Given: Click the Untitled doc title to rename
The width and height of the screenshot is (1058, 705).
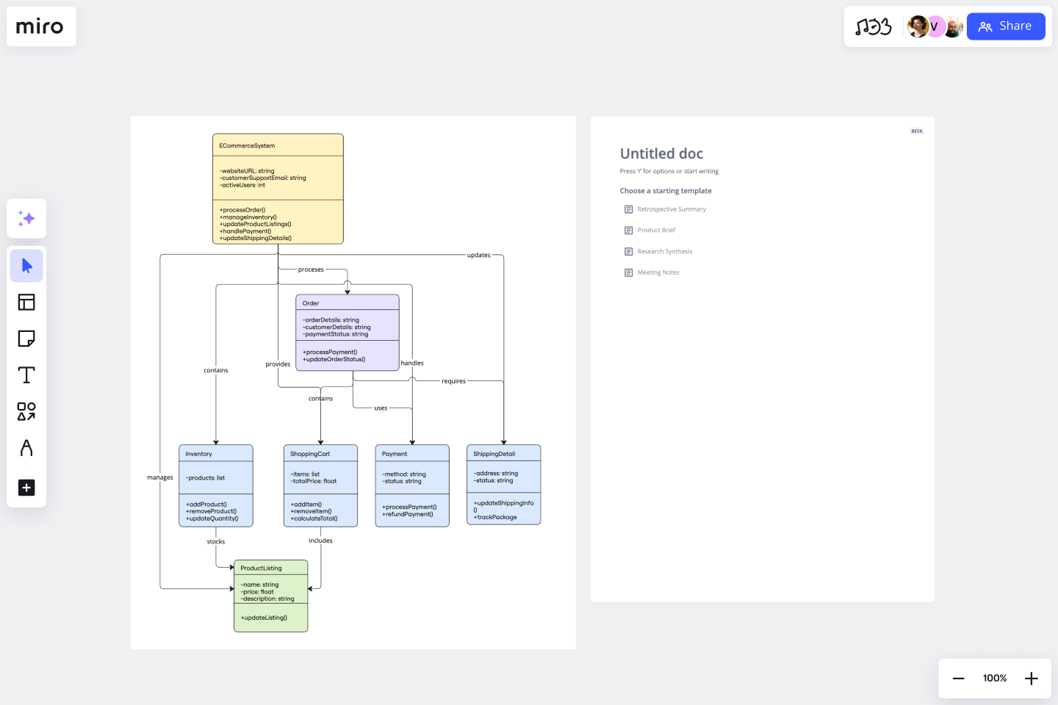Looking at the screenshot, I should [x=661, y=153].
